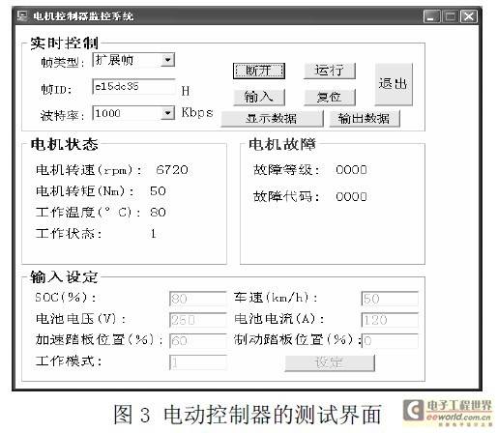
Task: Click the 故障等级 value 0000
Action: 351,170
